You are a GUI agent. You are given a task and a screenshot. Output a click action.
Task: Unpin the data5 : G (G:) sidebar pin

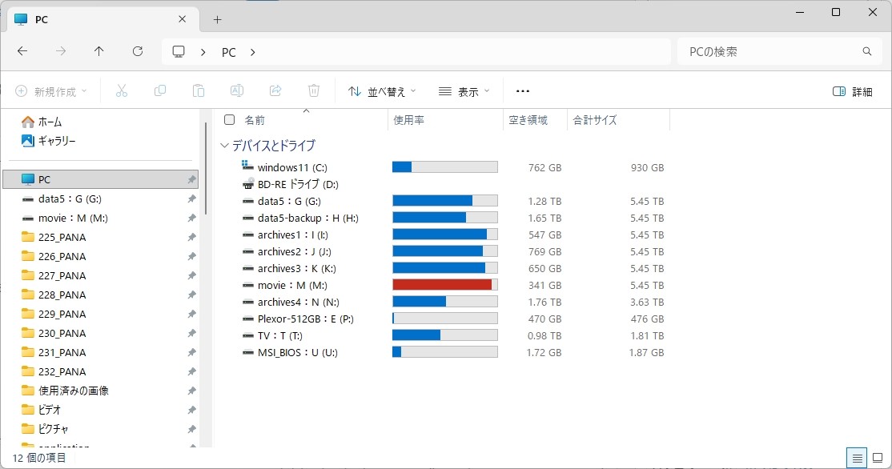[x=191, y=199]
